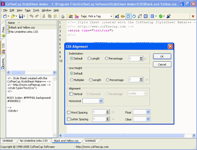Image resolution: width=197 pixels, height=150 pixels.
Task: Click the editor horizontal scrollbar right arrow
Action: coord(194,135)
